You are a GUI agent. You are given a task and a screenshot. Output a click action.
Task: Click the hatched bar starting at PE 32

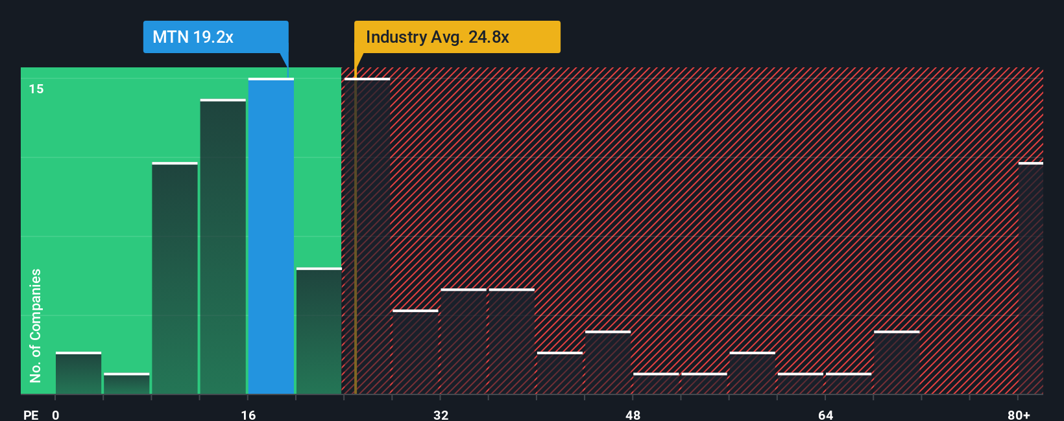point(464,341)
